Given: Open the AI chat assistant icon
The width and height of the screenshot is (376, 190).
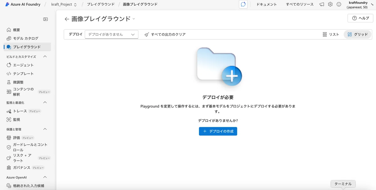Looking at the screenshot, I should [243, 4].
